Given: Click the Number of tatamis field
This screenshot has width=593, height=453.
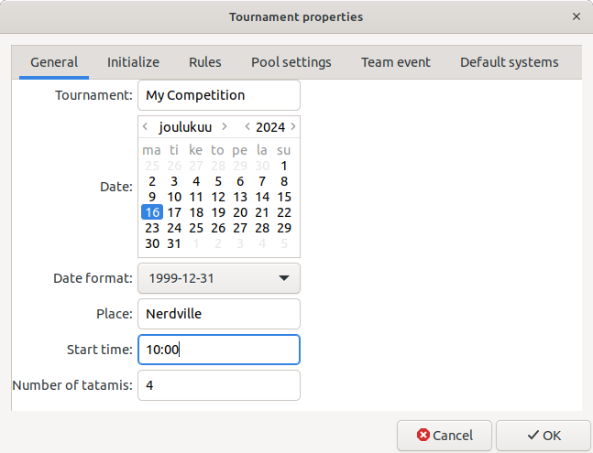Looking at the screenshot, I should [x=218, y=385].
